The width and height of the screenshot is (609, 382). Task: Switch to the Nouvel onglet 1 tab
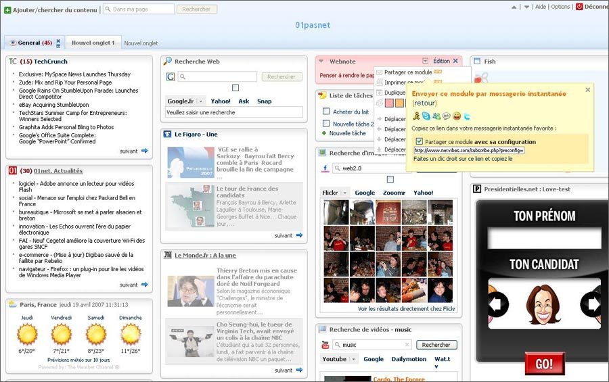[x=93, y=43]
